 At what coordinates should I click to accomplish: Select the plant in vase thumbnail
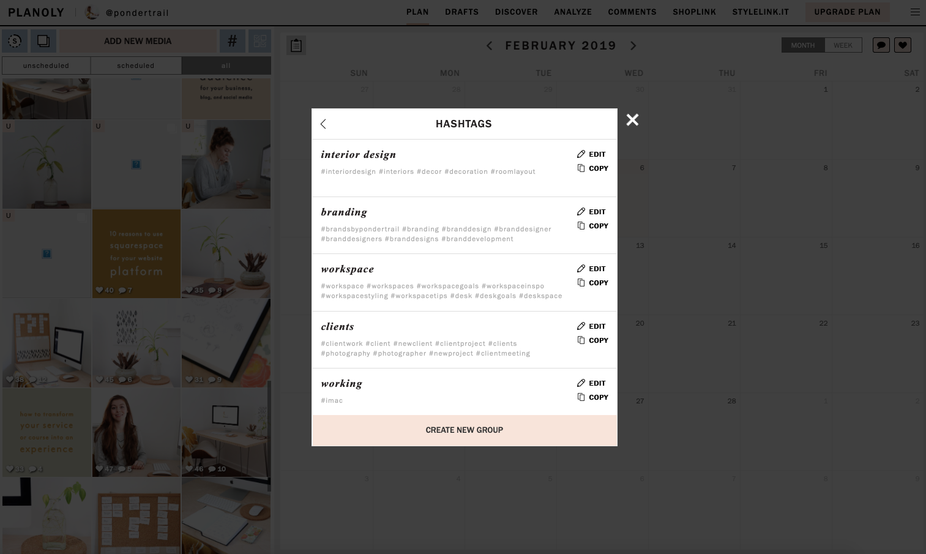47,164
